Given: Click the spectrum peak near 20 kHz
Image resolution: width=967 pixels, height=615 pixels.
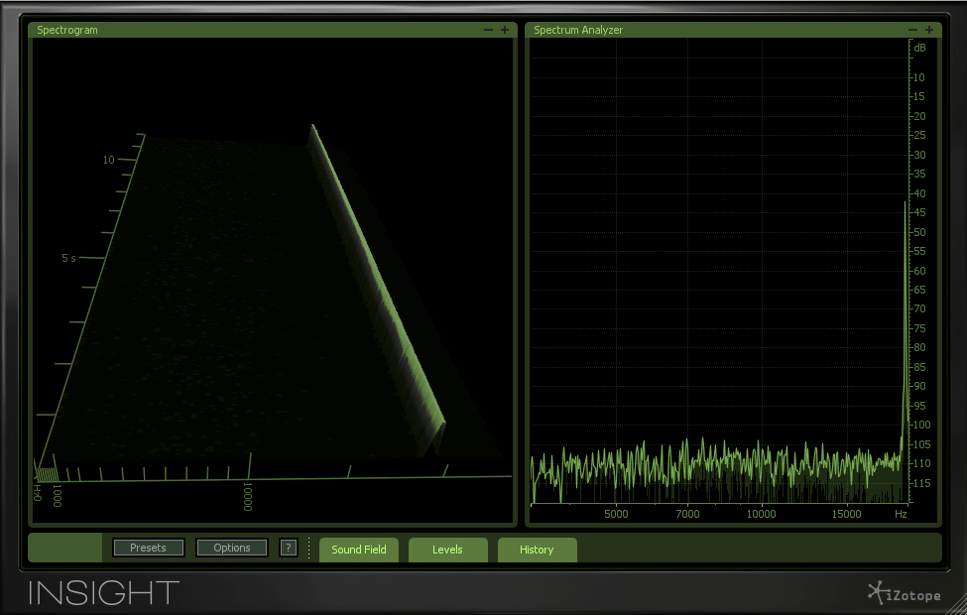Looking at the screenshot, I should pyautogui.click(x=906, y=320).
